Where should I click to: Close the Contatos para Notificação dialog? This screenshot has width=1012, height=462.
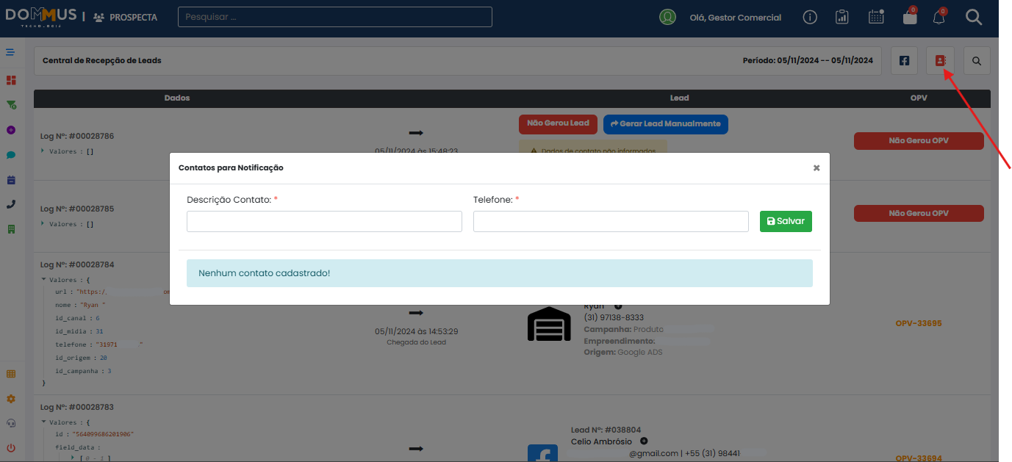pyautogui.click(x=817, y=168)
